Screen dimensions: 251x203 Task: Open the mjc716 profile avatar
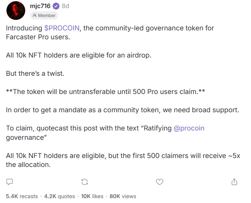pyautogui.click(x=16, y=11)
